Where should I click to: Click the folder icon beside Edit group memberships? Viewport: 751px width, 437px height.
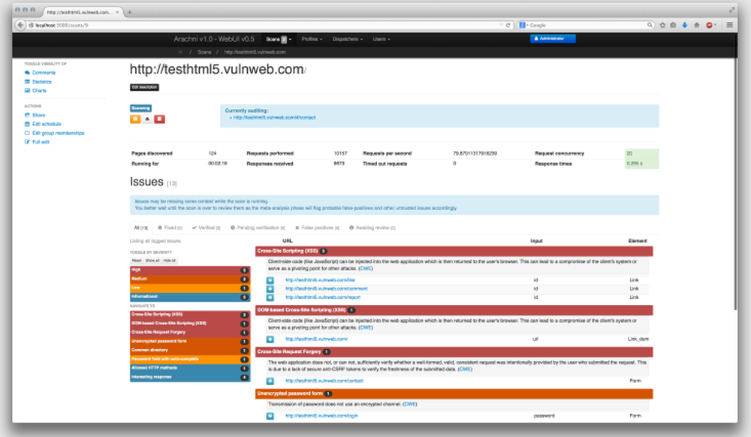point(27,133)
